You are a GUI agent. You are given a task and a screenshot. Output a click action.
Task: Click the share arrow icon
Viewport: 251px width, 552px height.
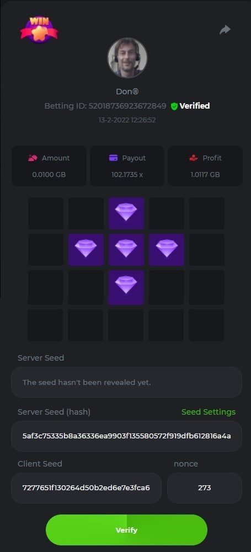coord(225,30)
